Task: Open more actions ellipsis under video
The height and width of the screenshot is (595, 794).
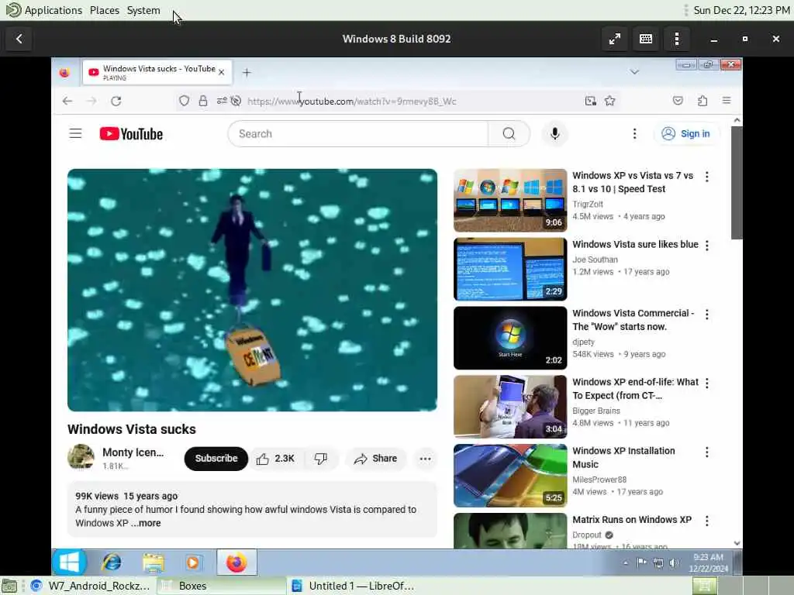Action: tap(426, 459)
